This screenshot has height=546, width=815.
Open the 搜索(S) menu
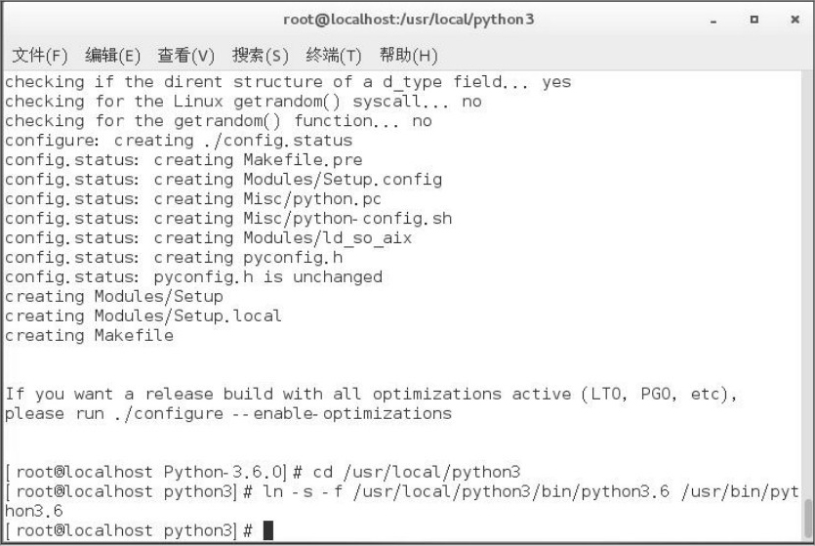pyautogui.click(x=260, y=55)
